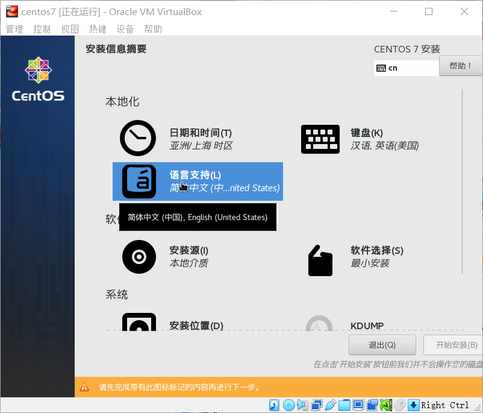Open the software selection package icon

(320, 260)
